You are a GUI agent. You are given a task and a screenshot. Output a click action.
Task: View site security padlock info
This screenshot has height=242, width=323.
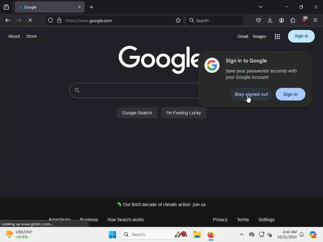point(59,20)
